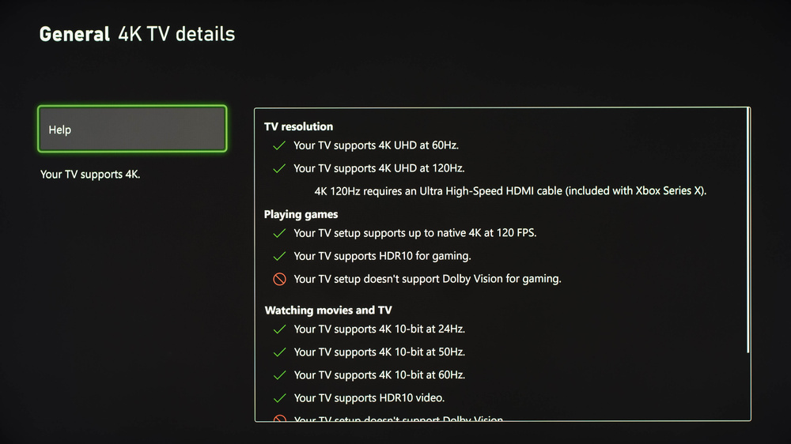Click the checkmark next to 4K 10-bit at 60Hz
Screen dimensions: 791x444
(x=278, y=374)
